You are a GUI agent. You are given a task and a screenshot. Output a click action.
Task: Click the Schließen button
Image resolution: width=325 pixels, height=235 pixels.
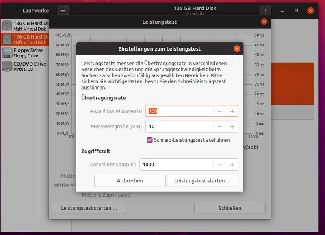(x=230, y=208)
